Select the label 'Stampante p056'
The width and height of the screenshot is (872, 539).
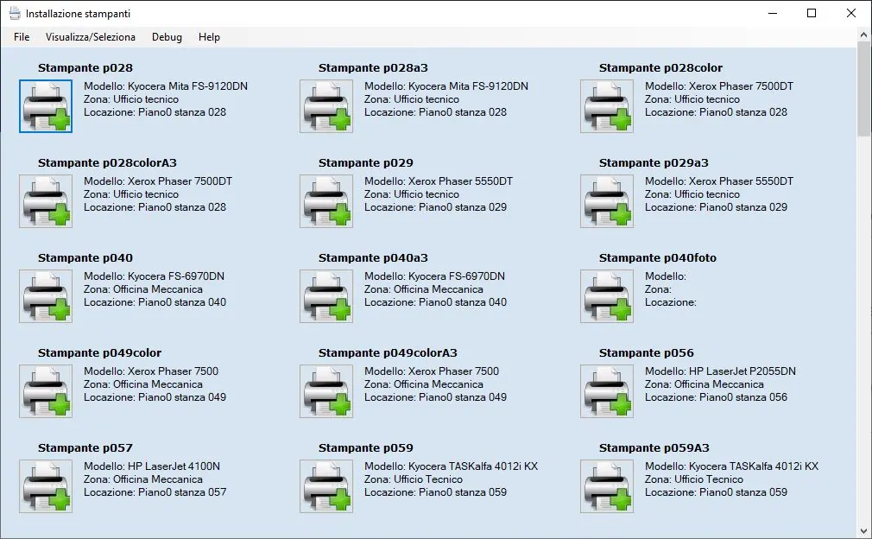pos(646,353)
